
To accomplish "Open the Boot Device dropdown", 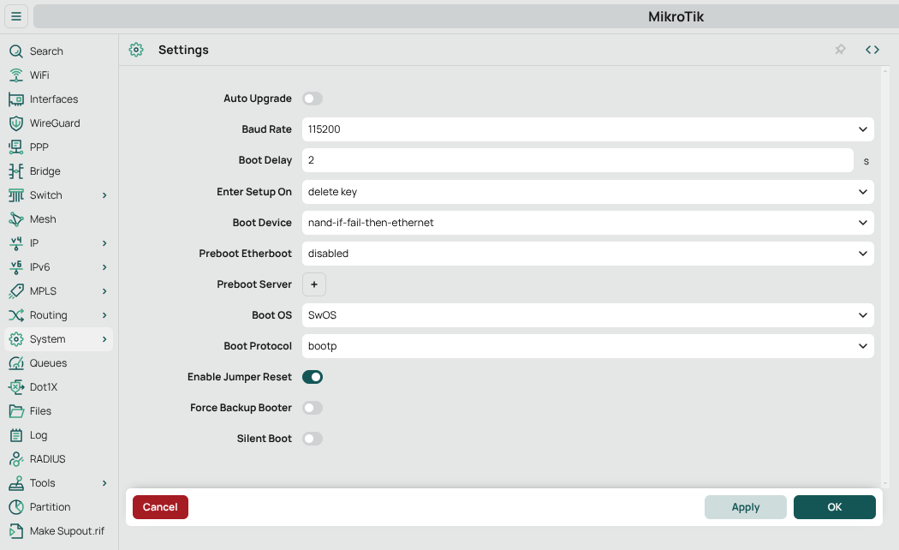I will pyautogui.click(x=587, y=223).
